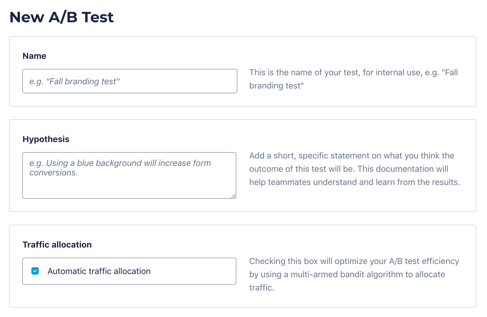Click the 'Hypothesis' field label

tap(46, 139)
